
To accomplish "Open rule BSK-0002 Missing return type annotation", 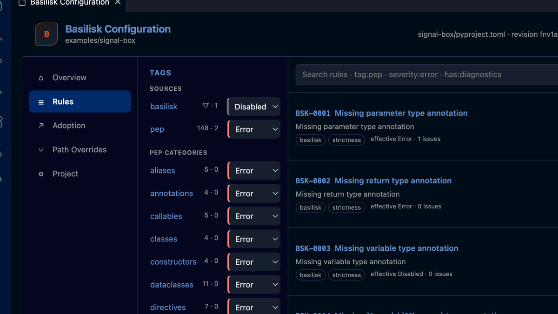I will 373,180.
